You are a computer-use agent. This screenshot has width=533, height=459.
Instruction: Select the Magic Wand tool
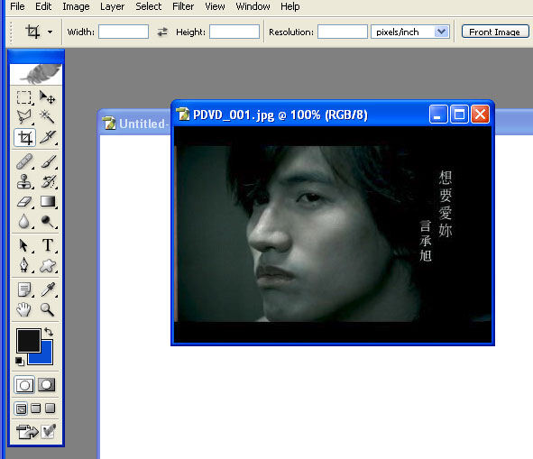(x=47, y=117)
